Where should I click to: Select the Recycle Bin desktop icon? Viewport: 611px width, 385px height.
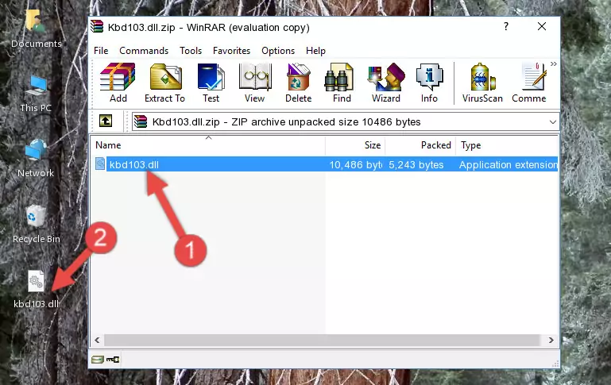coord(36,224)
